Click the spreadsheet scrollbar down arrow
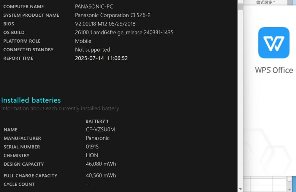Viewport: 296px width, 192px height. (x=289, y=189)
